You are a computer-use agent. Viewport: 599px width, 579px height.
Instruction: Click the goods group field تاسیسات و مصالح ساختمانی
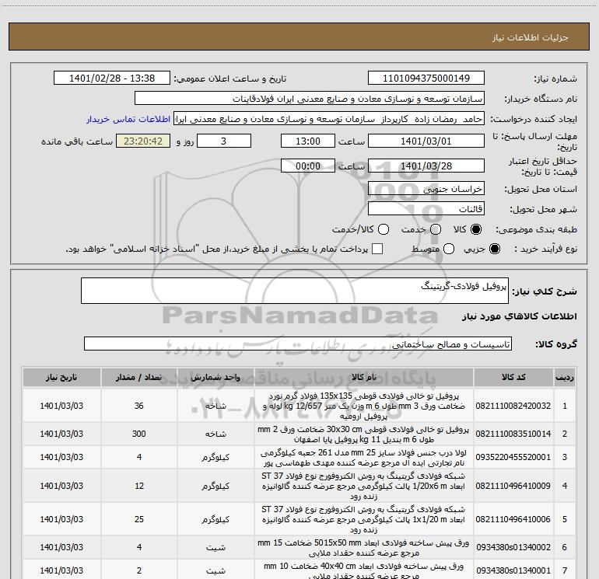(x=298, y=344)
